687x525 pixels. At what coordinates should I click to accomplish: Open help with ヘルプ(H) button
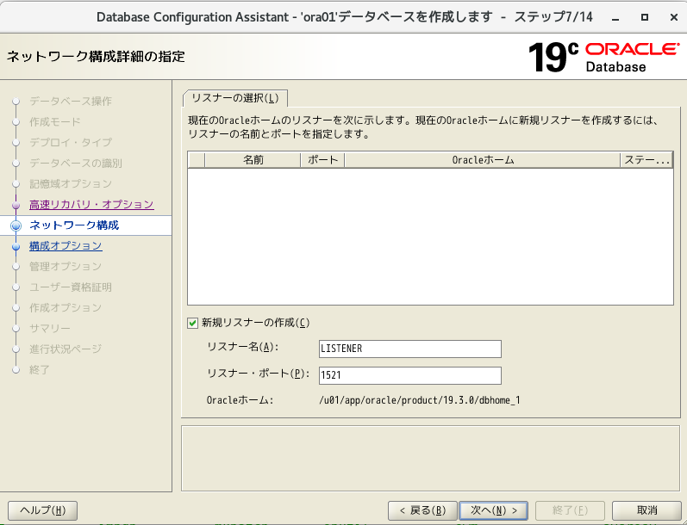(42, 510)
